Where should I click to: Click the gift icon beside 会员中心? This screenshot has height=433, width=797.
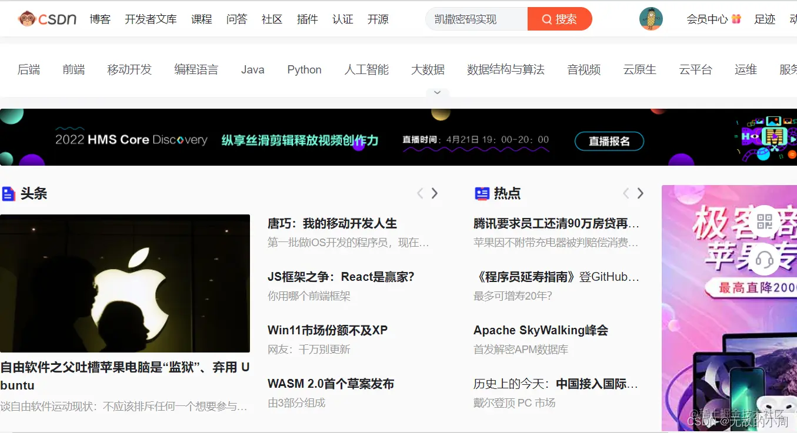(x=736, y=19)
